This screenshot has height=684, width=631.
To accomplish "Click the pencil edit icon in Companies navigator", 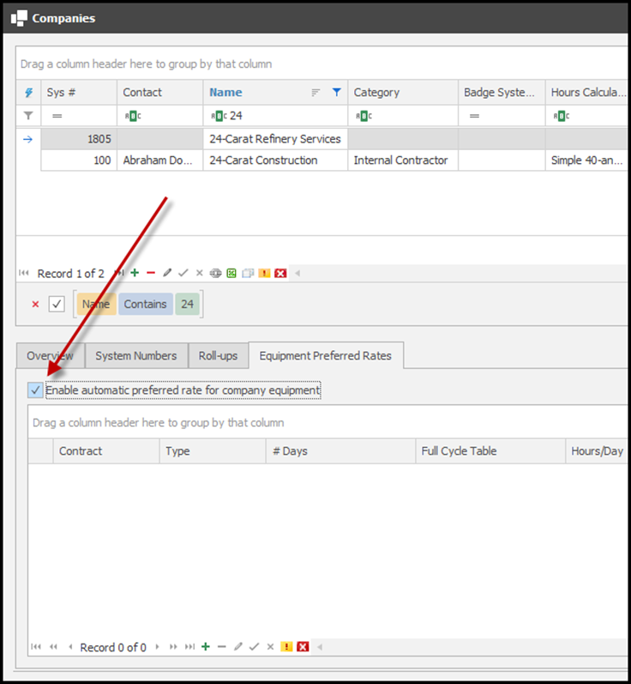I will 167,273.
